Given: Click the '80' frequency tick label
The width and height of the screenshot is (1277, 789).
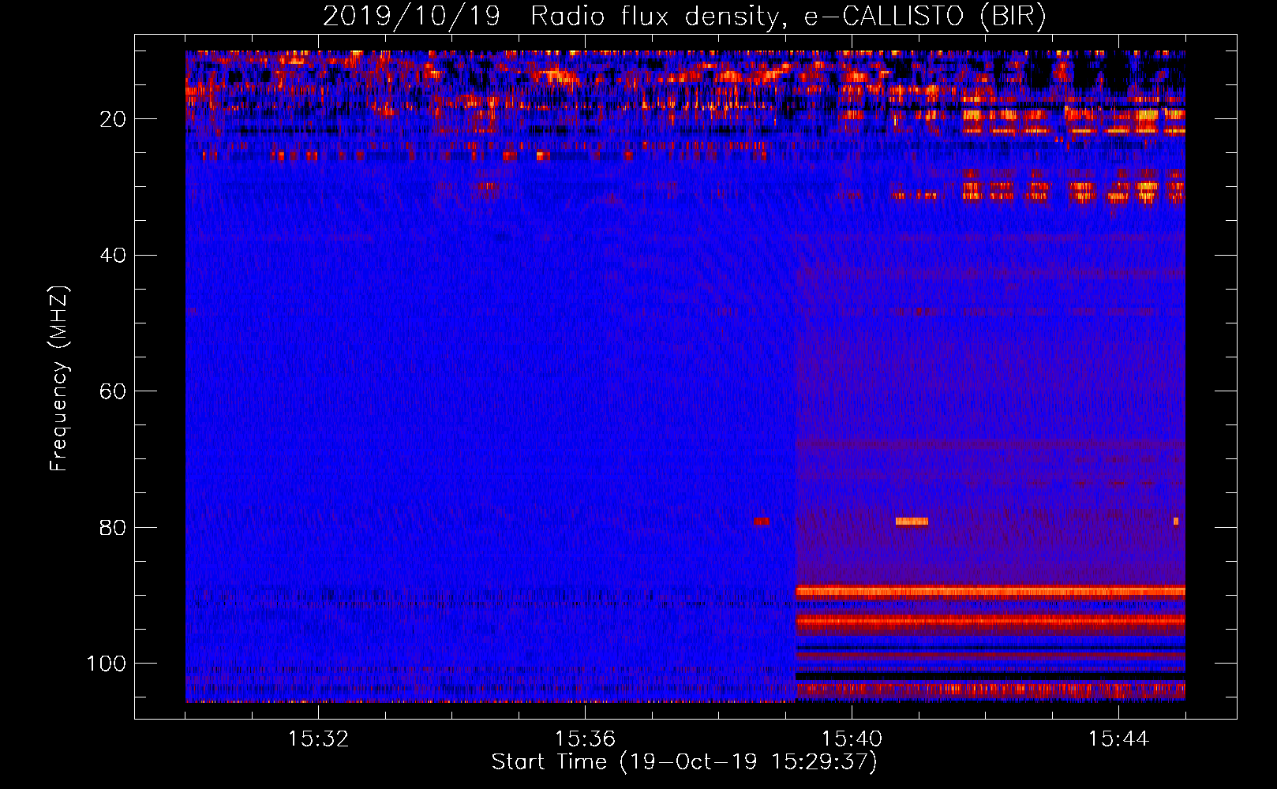Looking at the screenshot, I should pyautogui.click(x=114, y=527).
